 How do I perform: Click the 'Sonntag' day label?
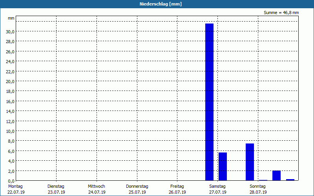click(257, 187)
